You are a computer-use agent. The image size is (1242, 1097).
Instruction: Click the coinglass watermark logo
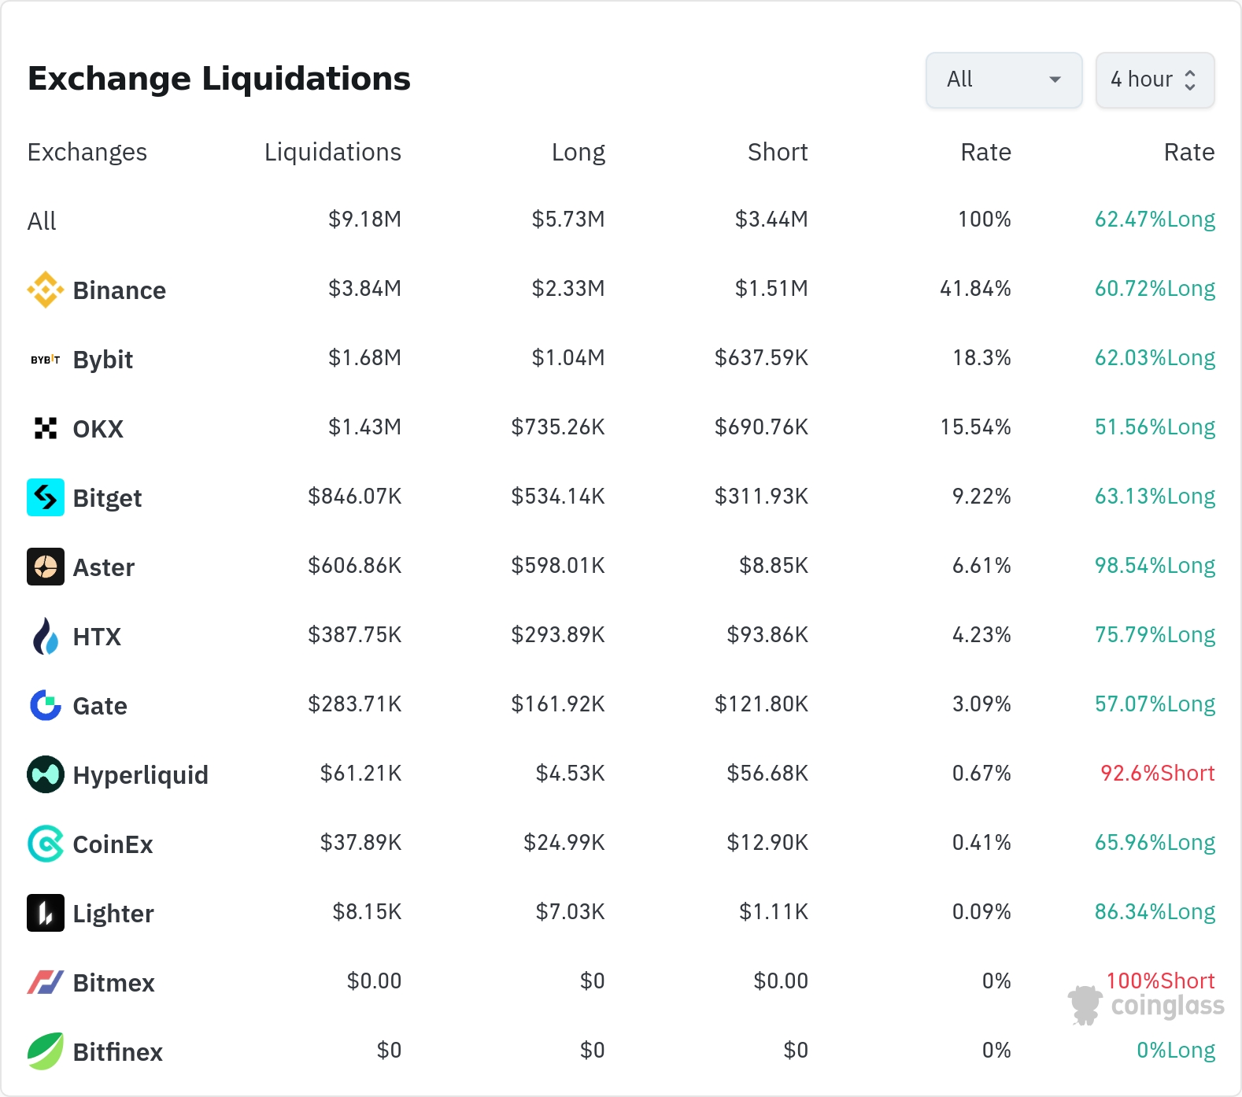pyautogui.click(x=1147, y=1006)
